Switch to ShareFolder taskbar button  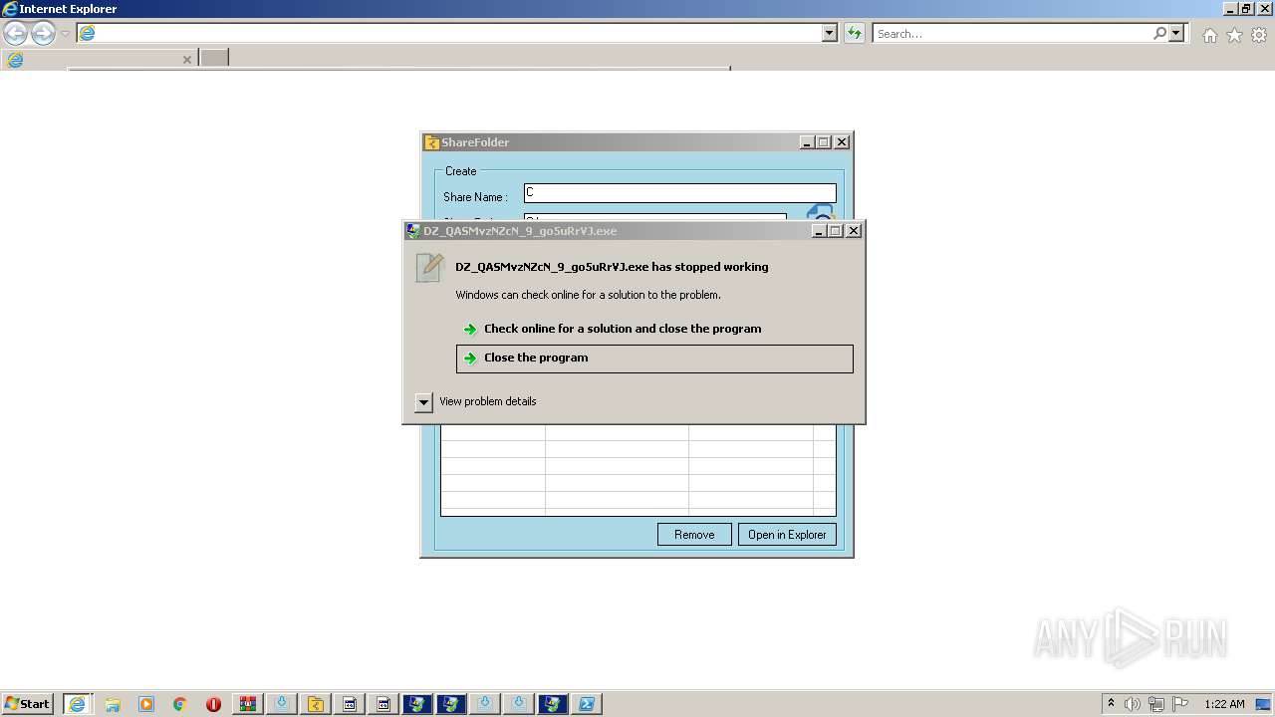click(x=316, y=704)
